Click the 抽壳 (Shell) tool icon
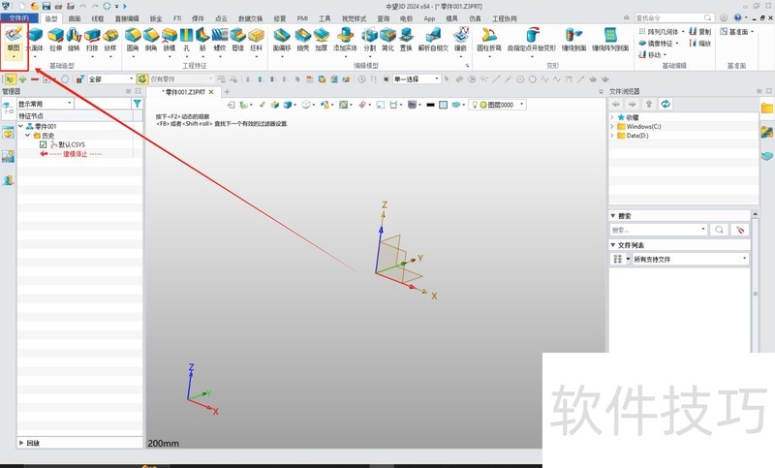The width and height of the screenshot is (775, 468). [x=302, y=37]
